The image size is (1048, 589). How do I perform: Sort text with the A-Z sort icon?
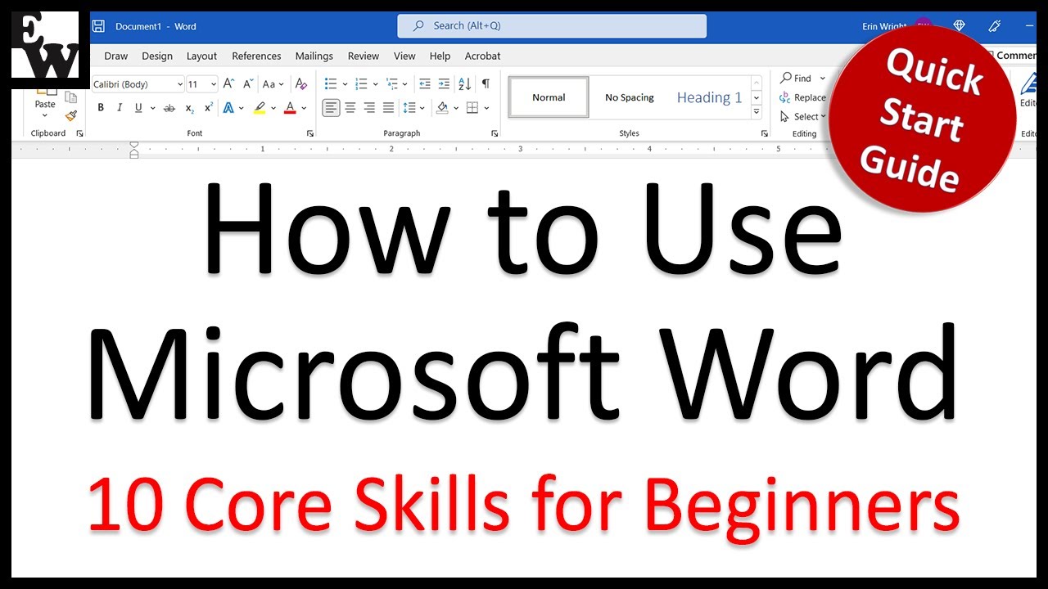tap(464, 83)
